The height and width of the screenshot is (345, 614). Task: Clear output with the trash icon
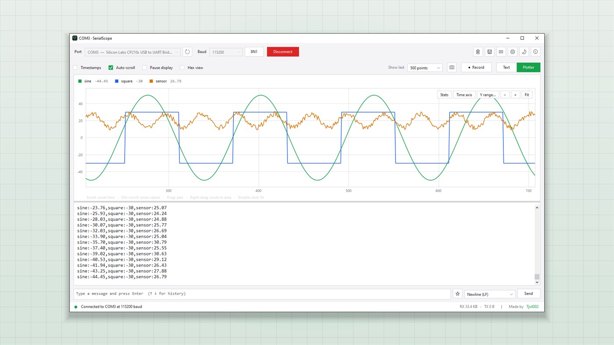click(478, 52)
